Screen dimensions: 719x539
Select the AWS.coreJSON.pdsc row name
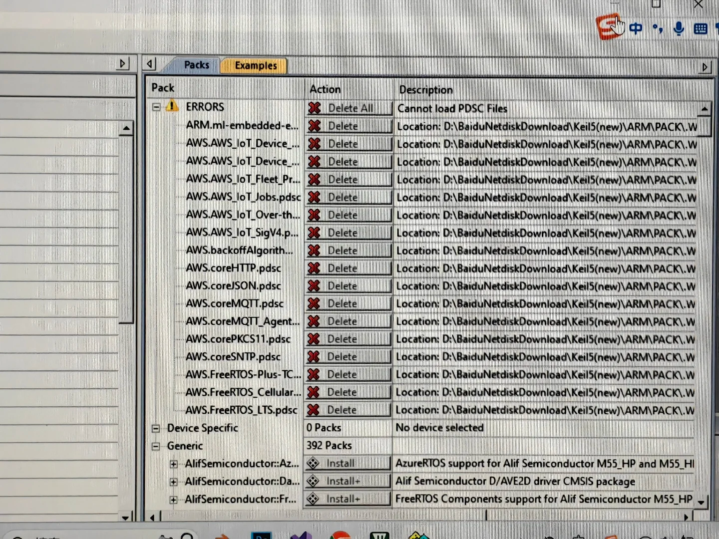click(x=233, y=286)
